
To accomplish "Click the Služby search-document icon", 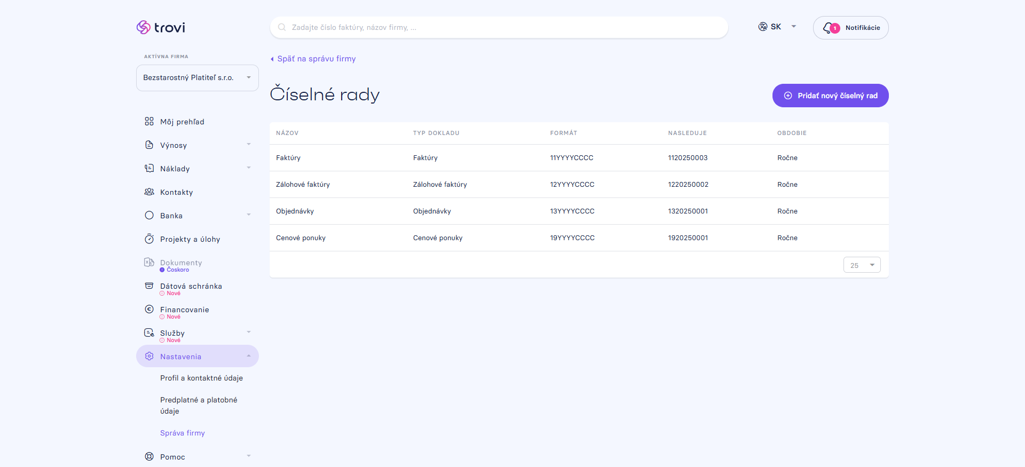I will click(x=149, y=333).
